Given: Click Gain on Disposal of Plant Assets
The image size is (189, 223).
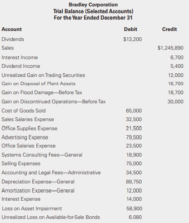Looking at the screenshot, I should click(38, 84).
